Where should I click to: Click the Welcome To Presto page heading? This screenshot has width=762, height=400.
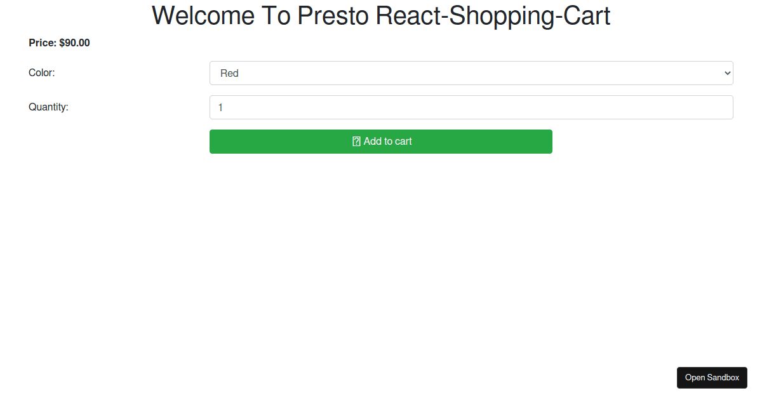(x=381, y=16)
